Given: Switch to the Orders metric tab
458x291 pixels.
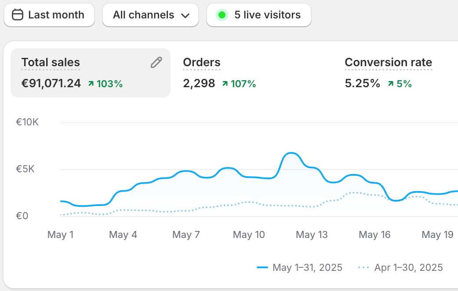Looking at the screenshot, I should (x=202, y=63).
